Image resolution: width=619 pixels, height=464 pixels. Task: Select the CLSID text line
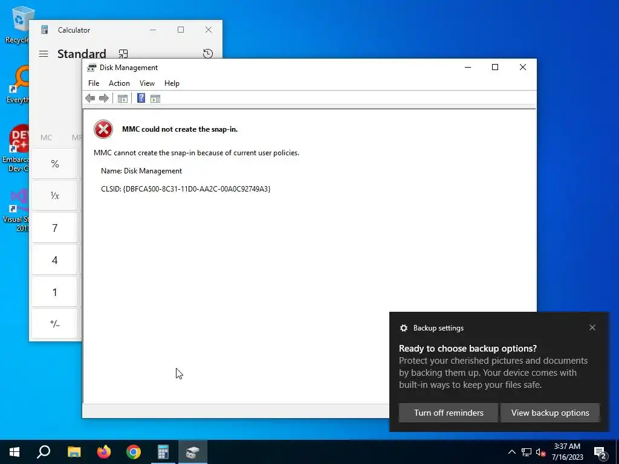coord(186,189)
